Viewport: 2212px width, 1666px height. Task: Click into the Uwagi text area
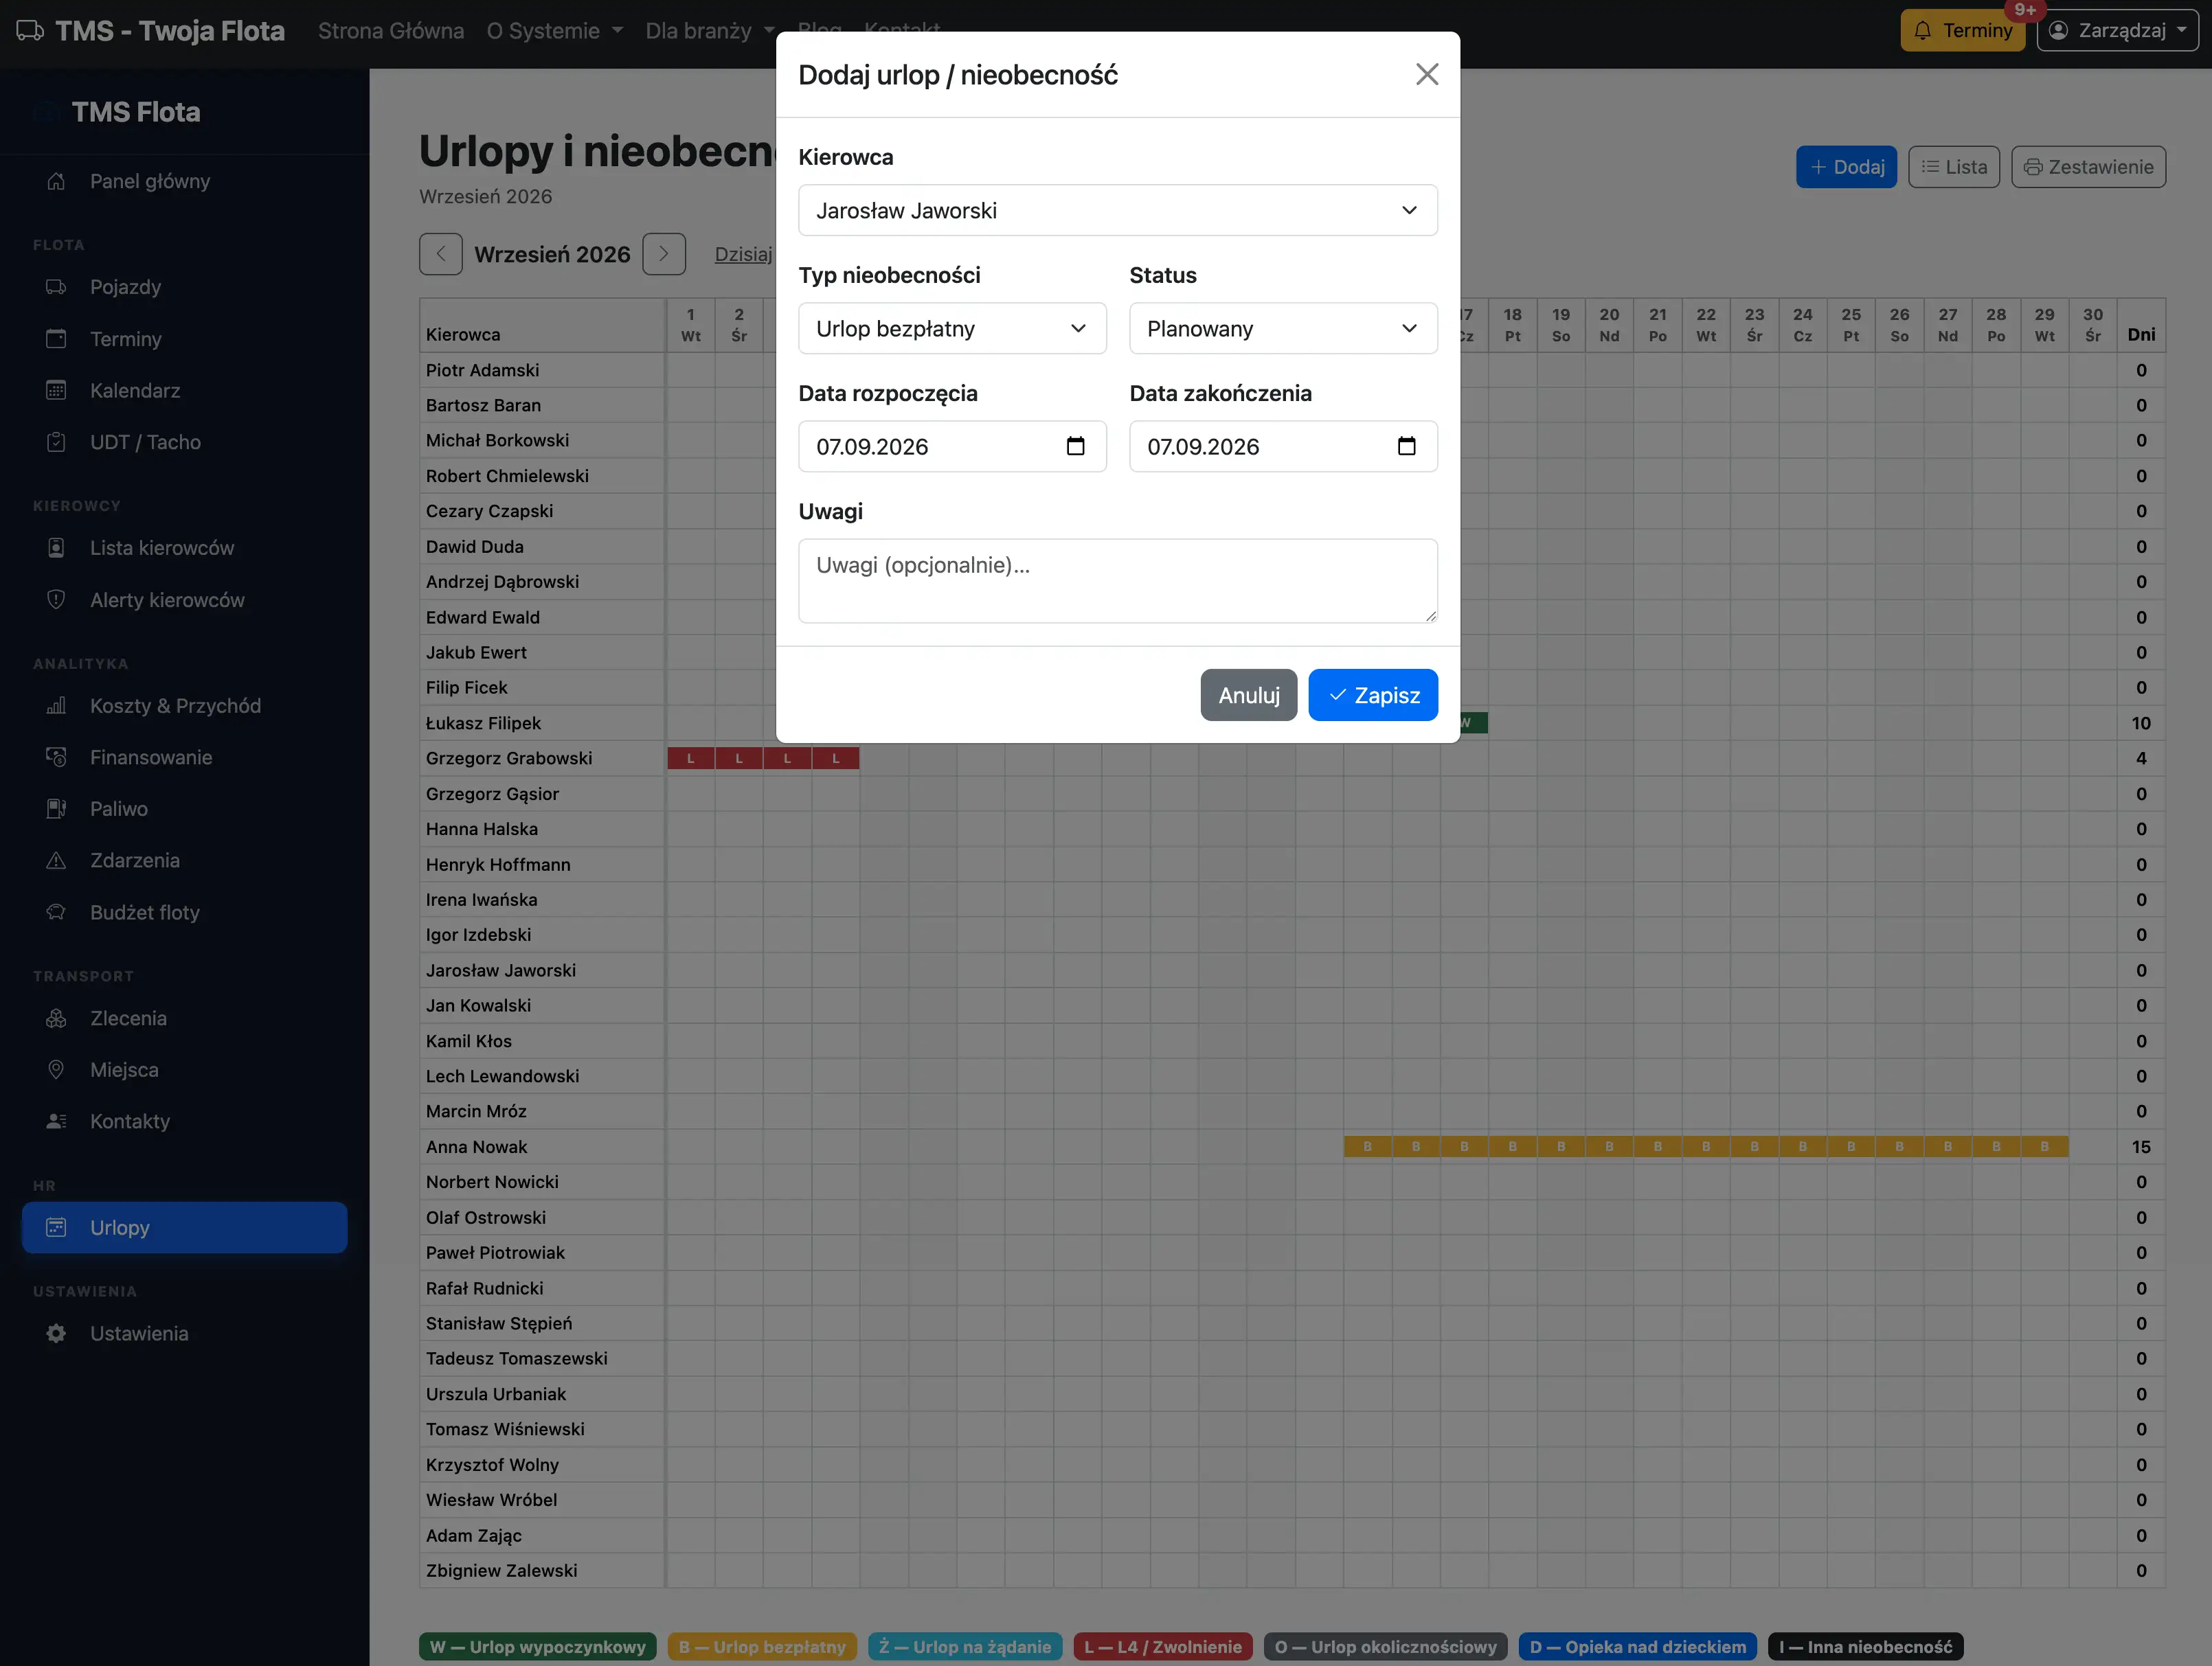point(1117,581)
